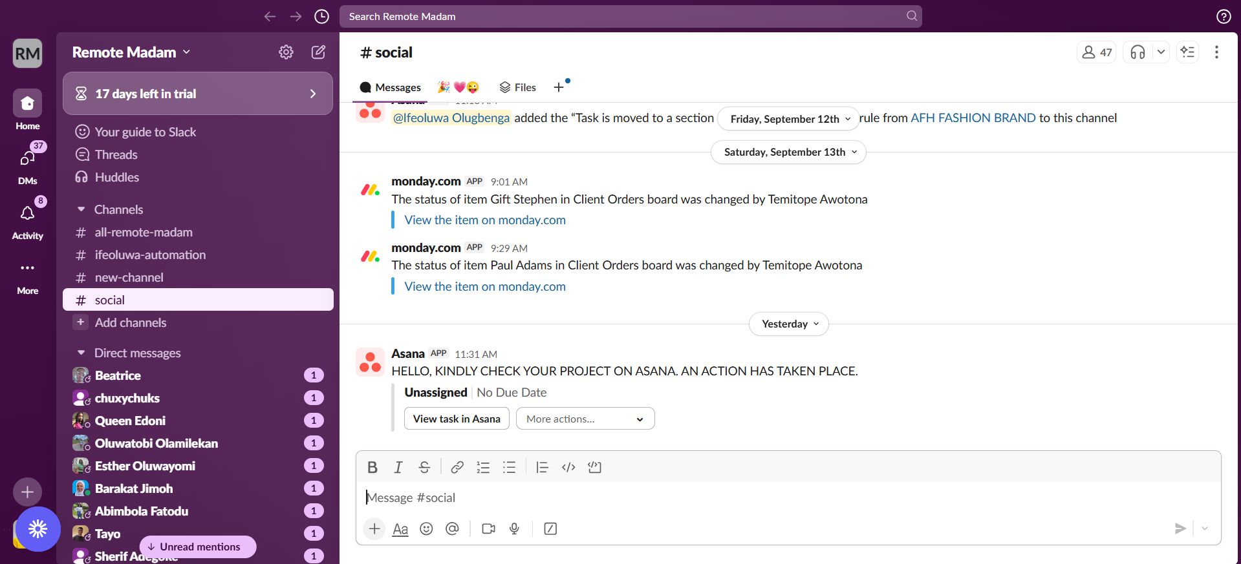Image resolution: width=1241 pixels, height=564 pixels.
Task: Open the 17 days left in trial banner
Action: pos(198,94)
